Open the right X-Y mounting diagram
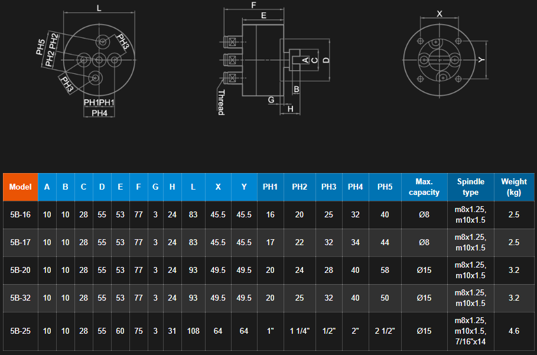Viewport: 537px width, 355px height. (x=440, y=59)
